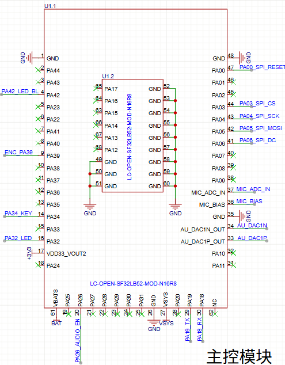The height and width of the screenshot is (365, 285).
Task: Select the PA06_SPI_DC net label
Action: [258, 140]
